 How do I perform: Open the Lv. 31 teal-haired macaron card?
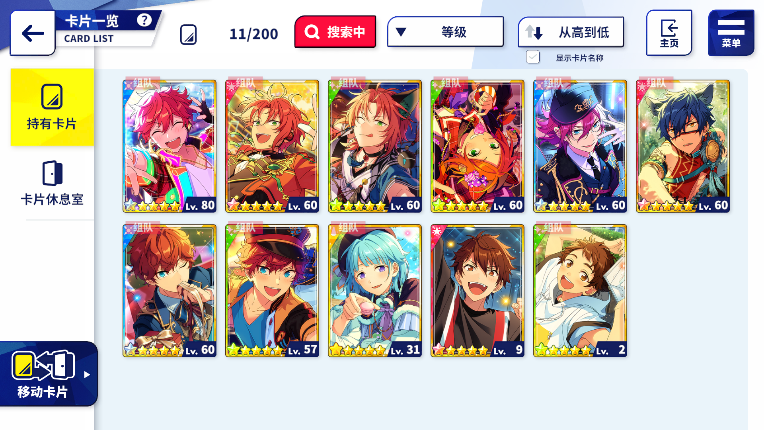pyautogui.click(x=375, y=291)
